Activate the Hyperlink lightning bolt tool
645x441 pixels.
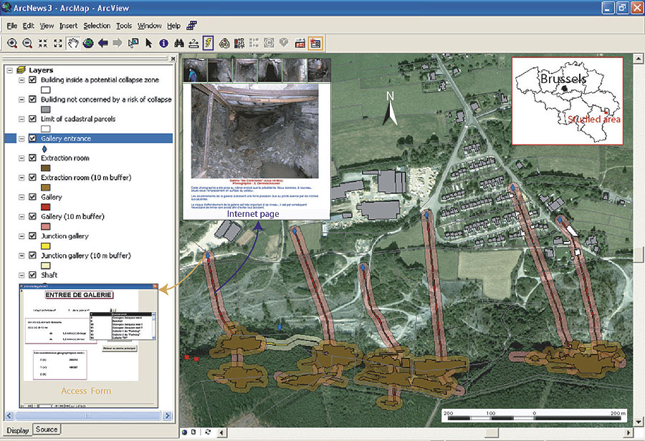click(208, 43)
